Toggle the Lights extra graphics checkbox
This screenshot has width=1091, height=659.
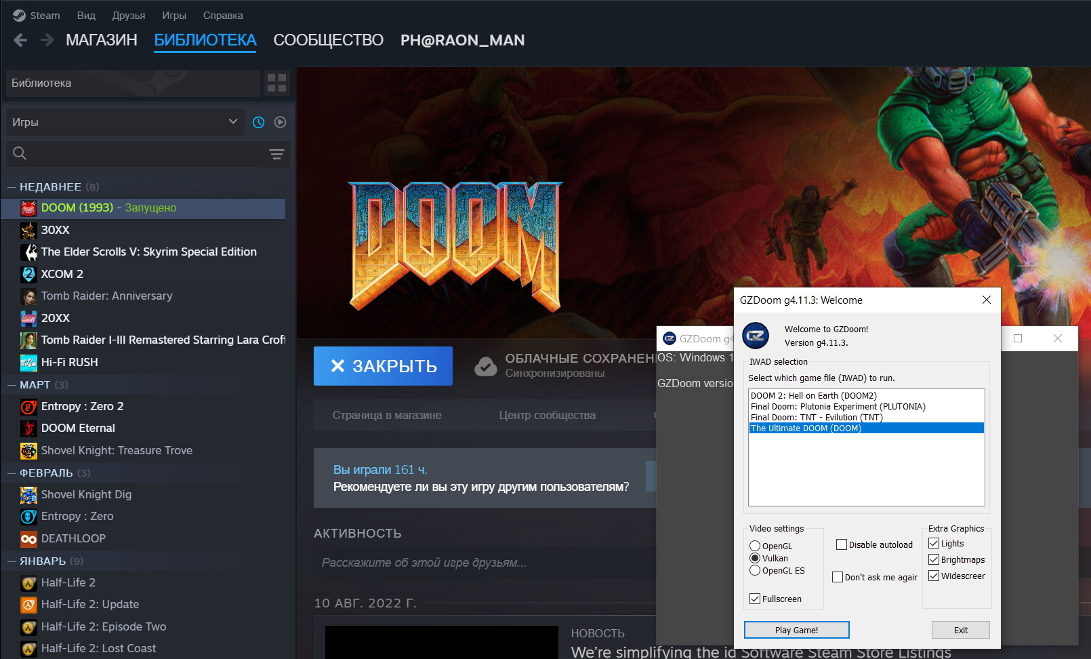934,543
